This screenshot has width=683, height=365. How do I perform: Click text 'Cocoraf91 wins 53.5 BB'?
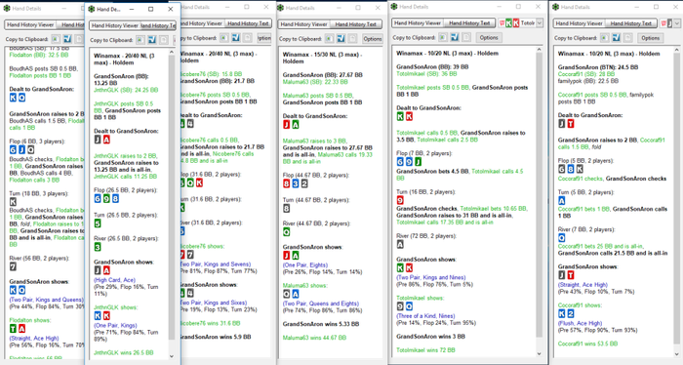[x=587, y=344]
